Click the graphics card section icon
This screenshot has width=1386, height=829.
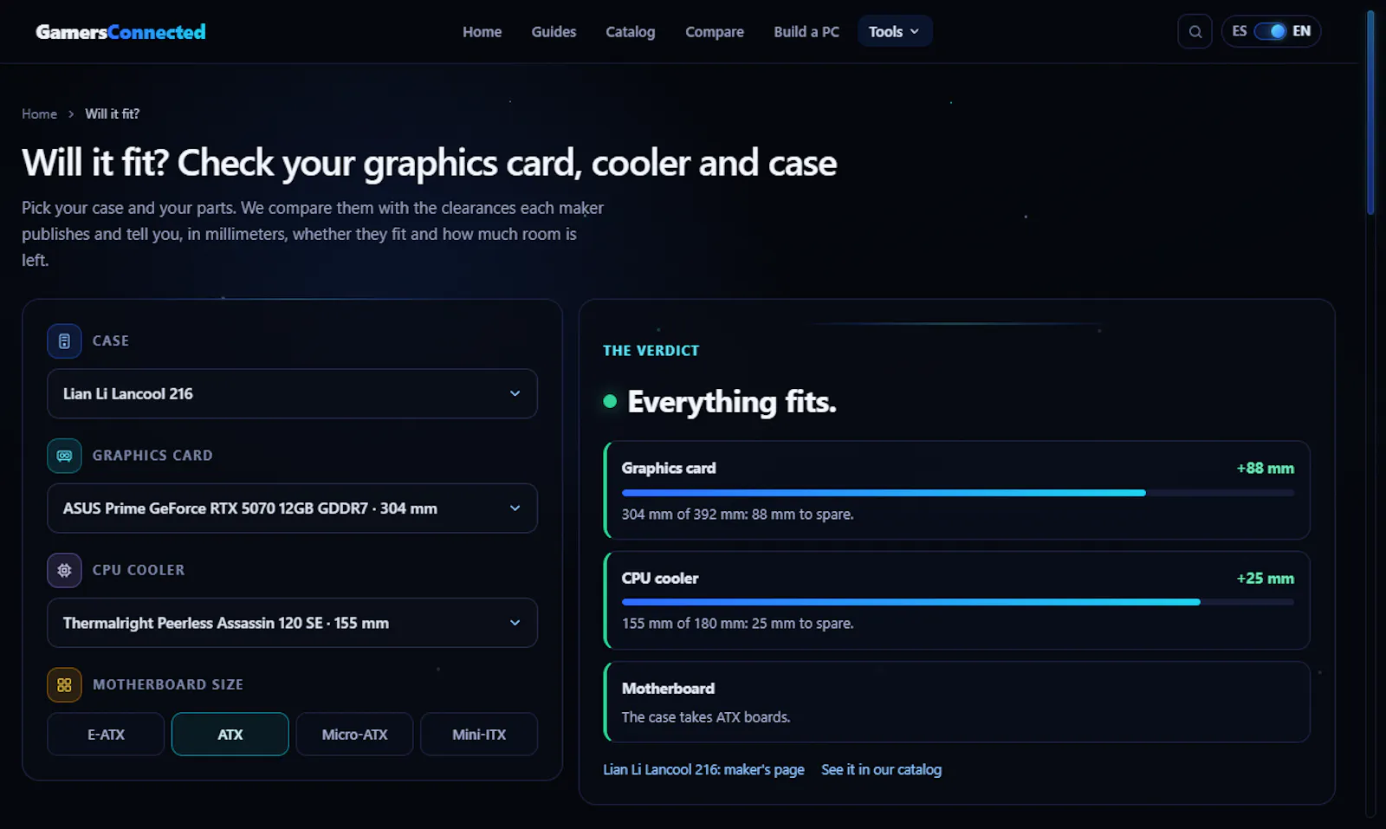click(x=64, y=456)
